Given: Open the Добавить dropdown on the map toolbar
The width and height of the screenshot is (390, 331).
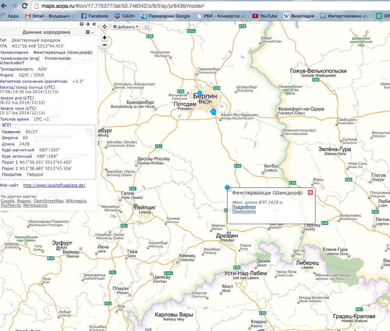Looking at the screenshot, I should pyautogui.click(x=126, y=27).
